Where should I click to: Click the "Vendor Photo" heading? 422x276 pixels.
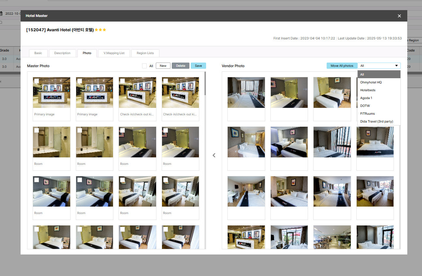pyautogui.click(x=233, y=66)
